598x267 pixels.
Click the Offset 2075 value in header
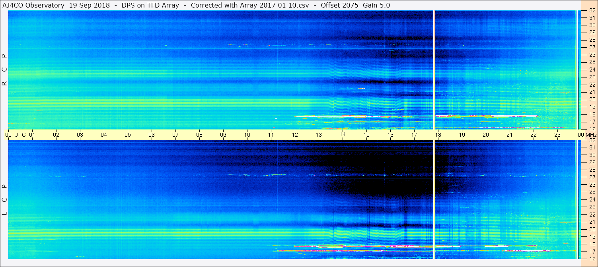pyautogui.click(x=339, y=5)
